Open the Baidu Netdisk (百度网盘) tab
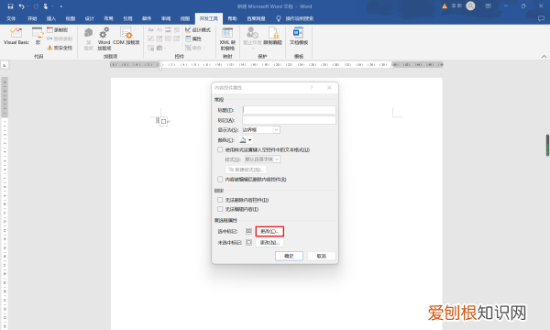The width and height of the screenshot is (550, 330). [x=256, y=18]
